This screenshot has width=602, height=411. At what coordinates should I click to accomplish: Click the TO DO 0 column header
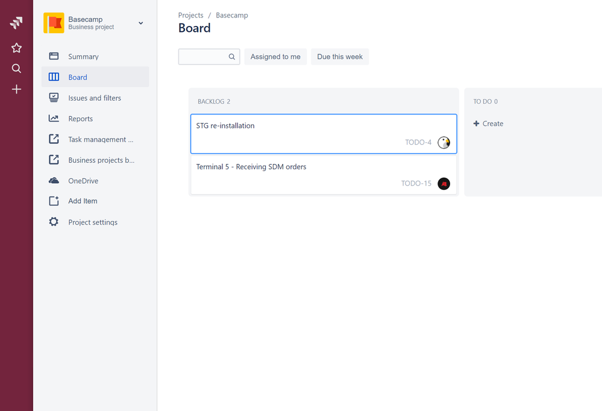(x=485, y=101)
